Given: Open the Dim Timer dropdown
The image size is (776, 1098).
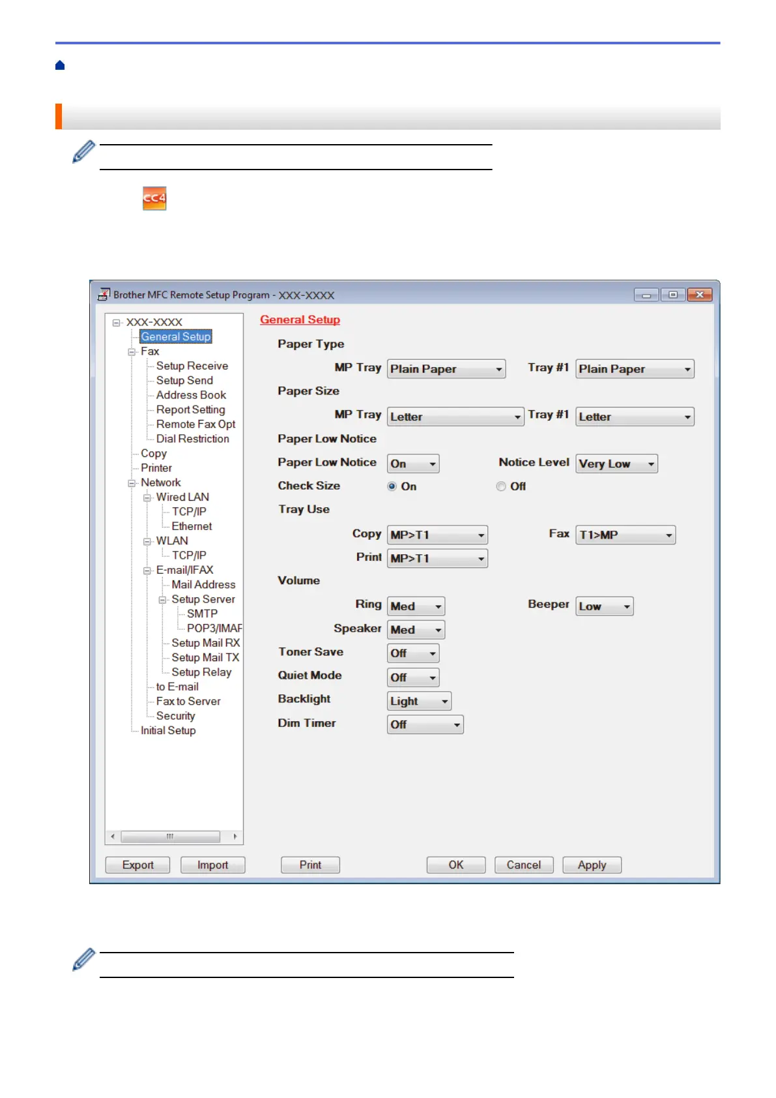Looking at the screenshot, I should (x=425, y=724).
